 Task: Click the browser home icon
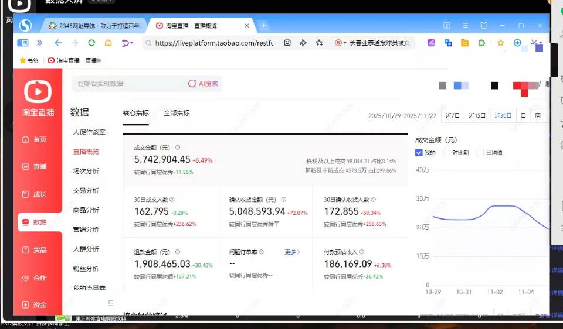(x=108, y=43)
